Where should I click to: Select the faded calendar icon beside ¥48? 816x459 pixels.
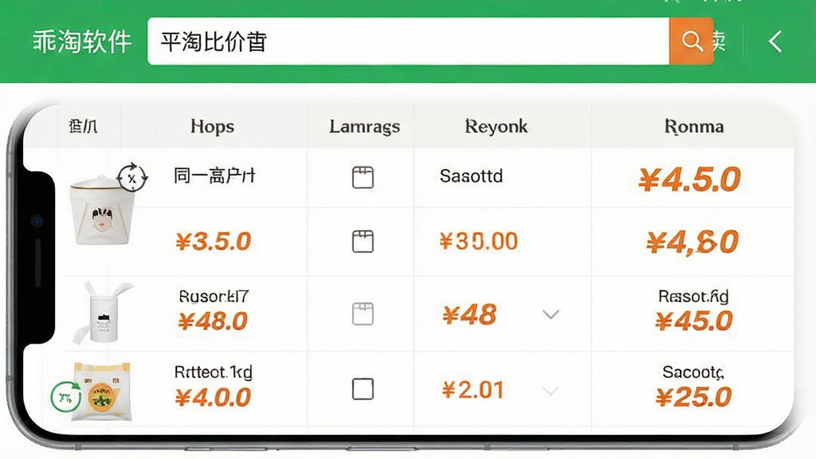(x=363, y=314)
